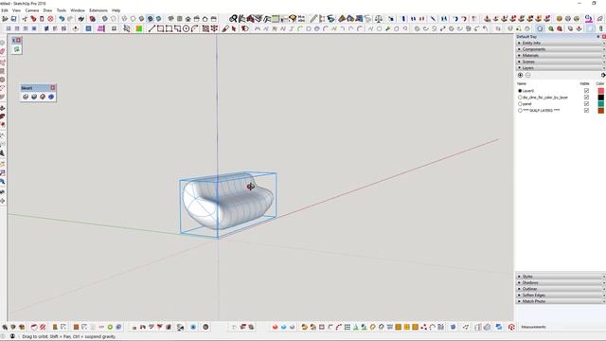
Task: Open the Extensions menu
Action: pyautogui.click(x=98, y=10)
